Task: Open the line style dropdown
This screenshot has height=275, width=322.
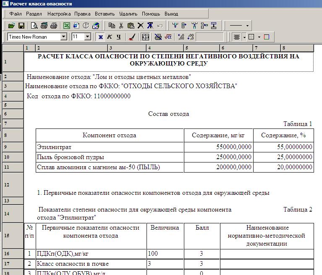Action: [247, 26]
